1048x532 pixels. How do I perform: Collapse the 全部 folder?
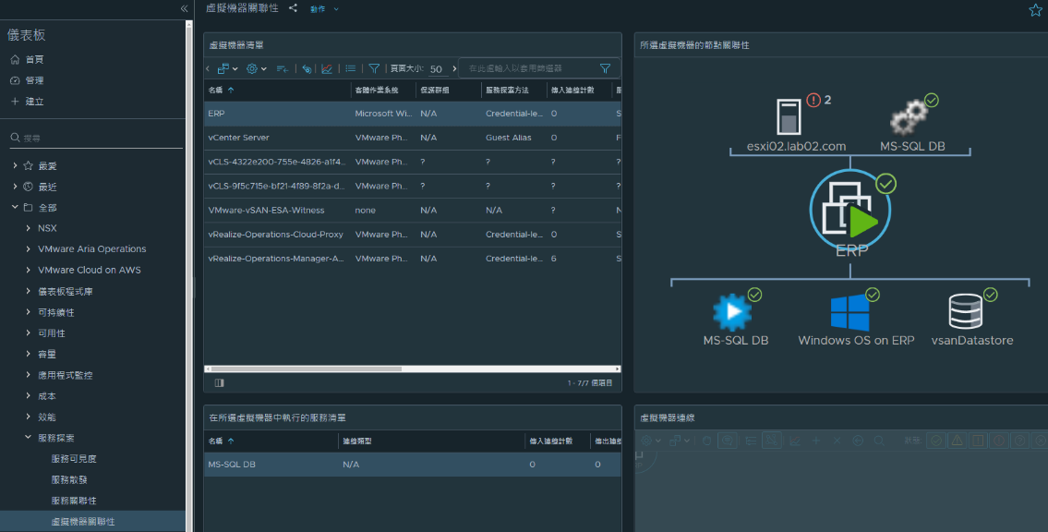click(x=16, y=207)
